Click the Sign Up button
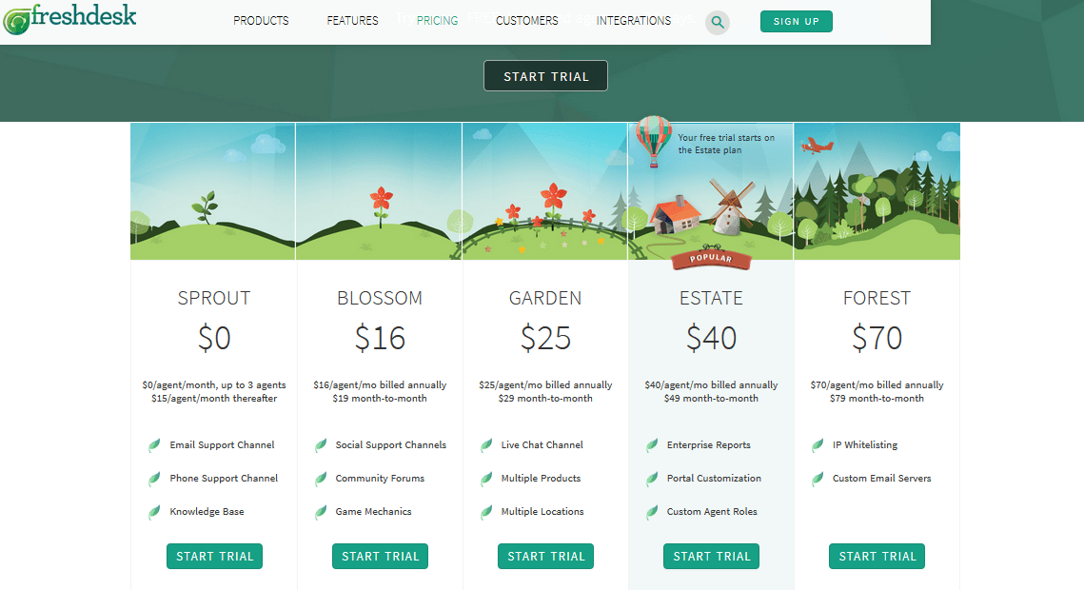 coord(797,22)
